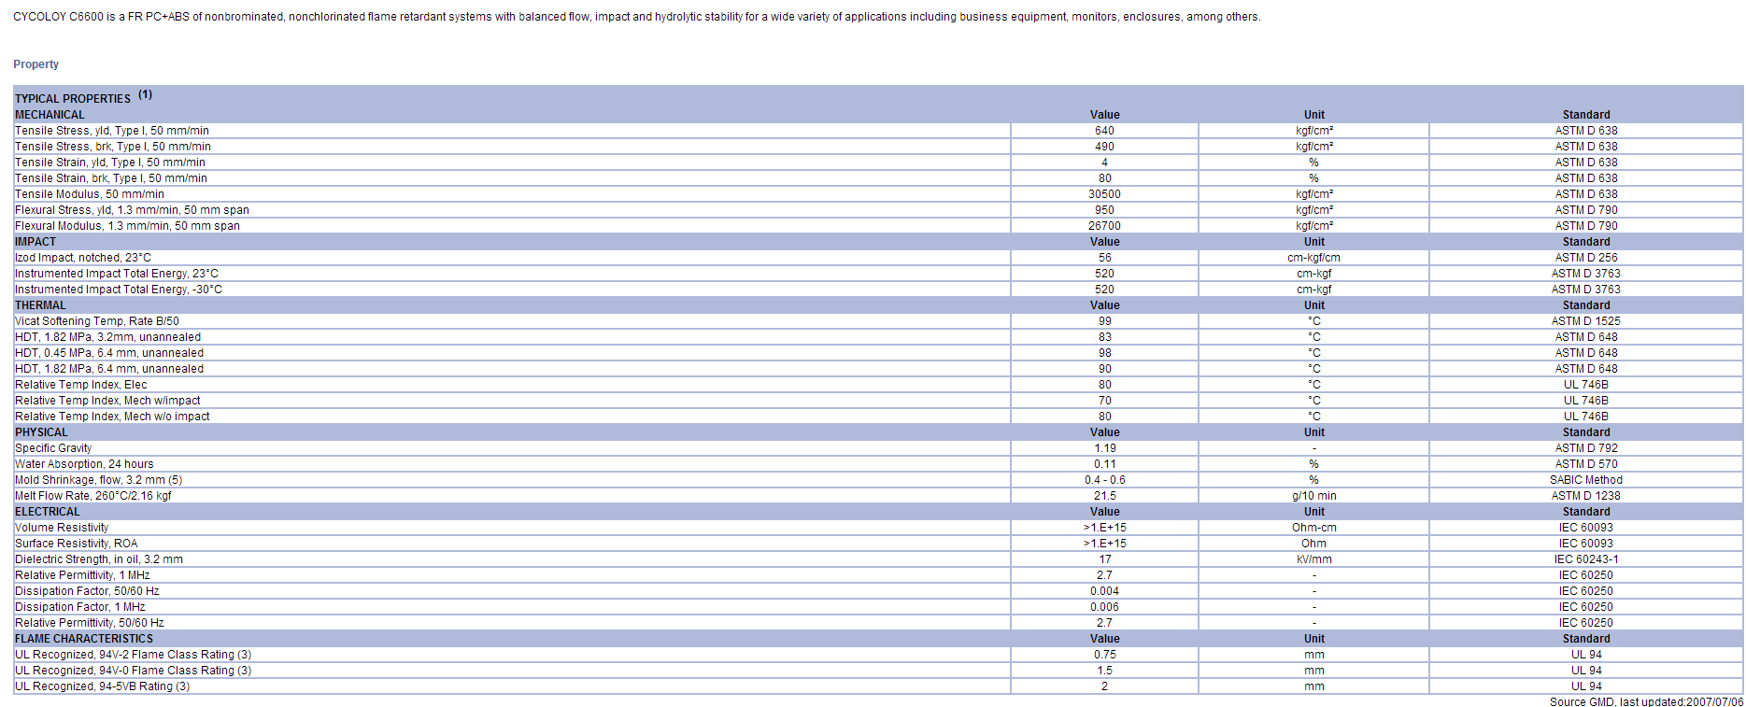The height and width of the screenshot is (707, 1746).
Task: Click ASTM D 790 for Flexural Stress
Action: (x=1586, y=210)
